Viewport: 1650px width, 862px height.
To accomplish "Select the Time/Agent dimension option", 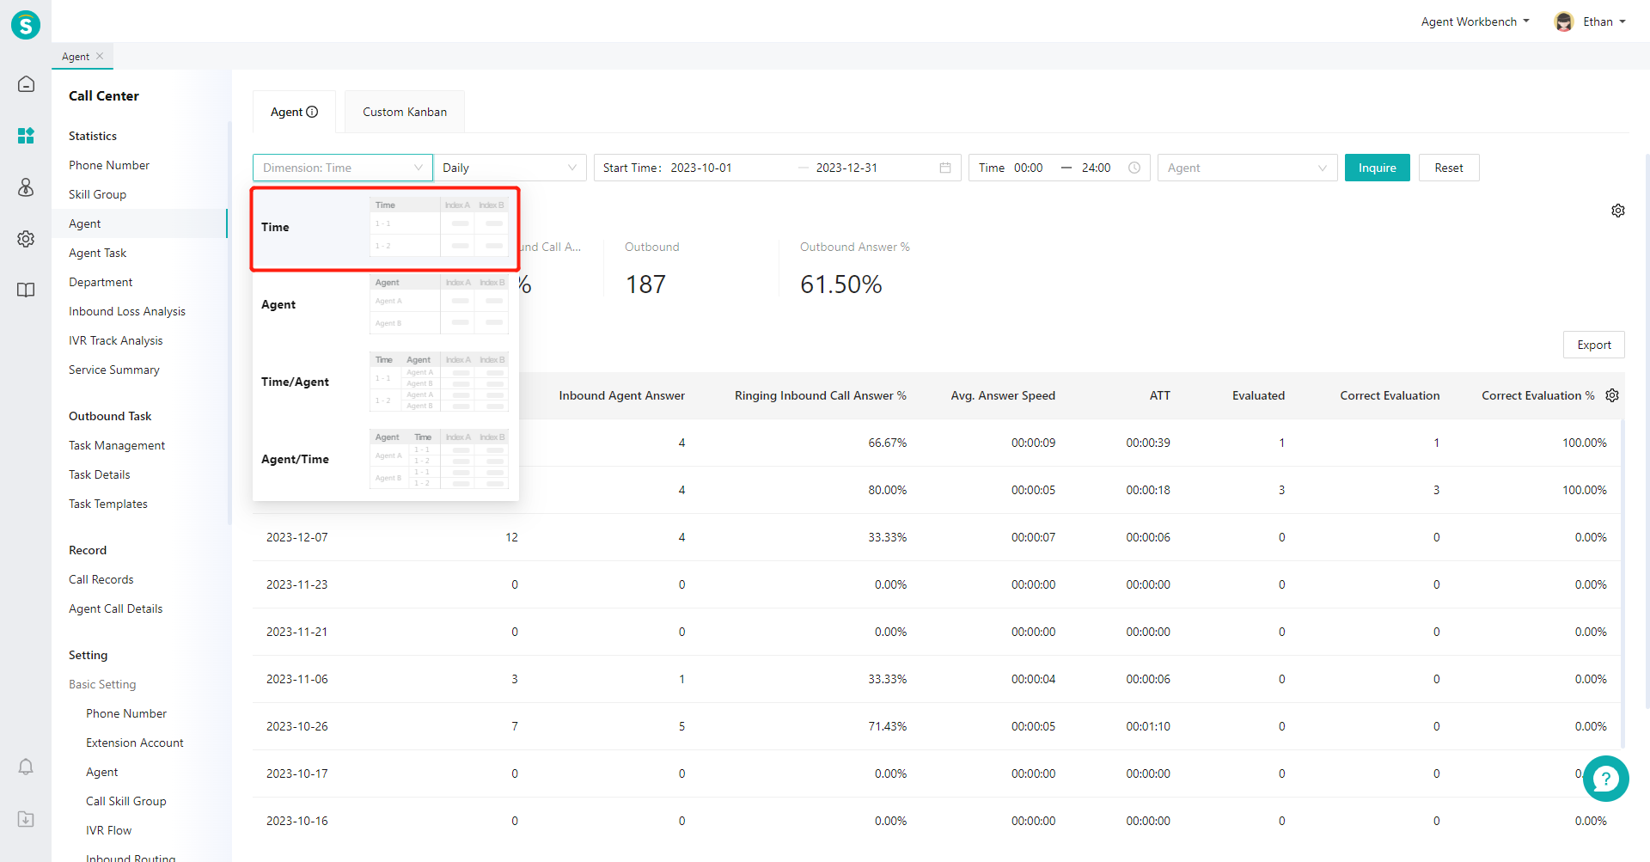I will point(385,382).
